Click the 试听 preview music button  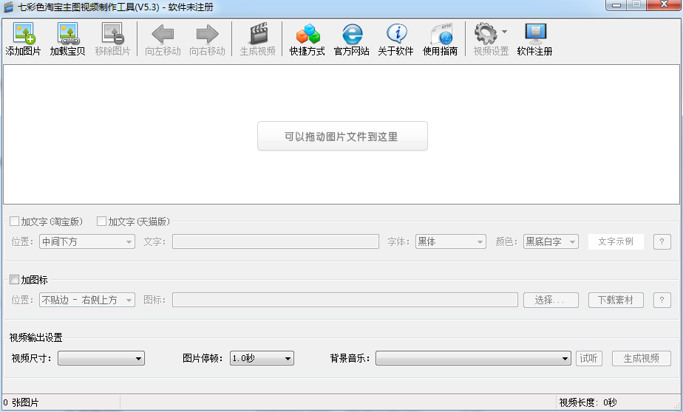589,359
